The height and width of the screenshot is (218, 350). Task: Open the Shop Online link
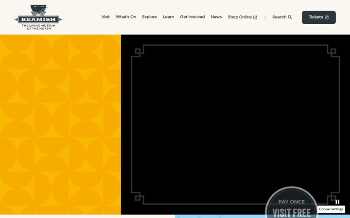point(243,17)
